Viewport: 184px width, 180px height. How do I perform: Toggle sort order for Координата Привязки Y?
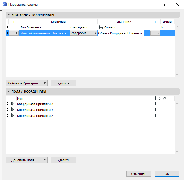point(155,110)
